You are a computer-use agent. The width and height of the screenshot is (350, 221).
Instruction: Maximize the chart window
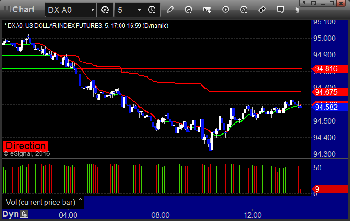(332, 3)
